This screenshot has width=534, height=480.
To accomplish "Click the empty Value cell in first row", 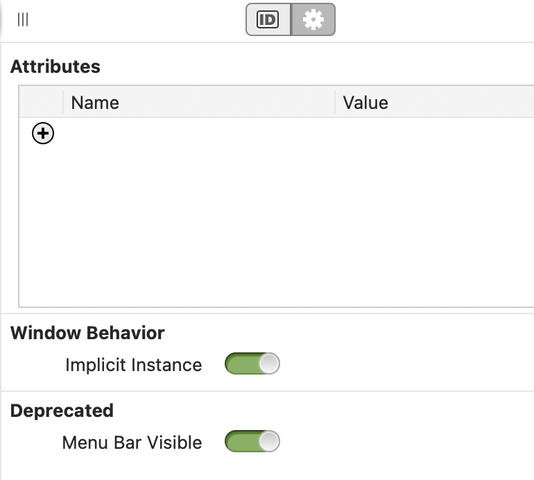I will pos(433,133).
